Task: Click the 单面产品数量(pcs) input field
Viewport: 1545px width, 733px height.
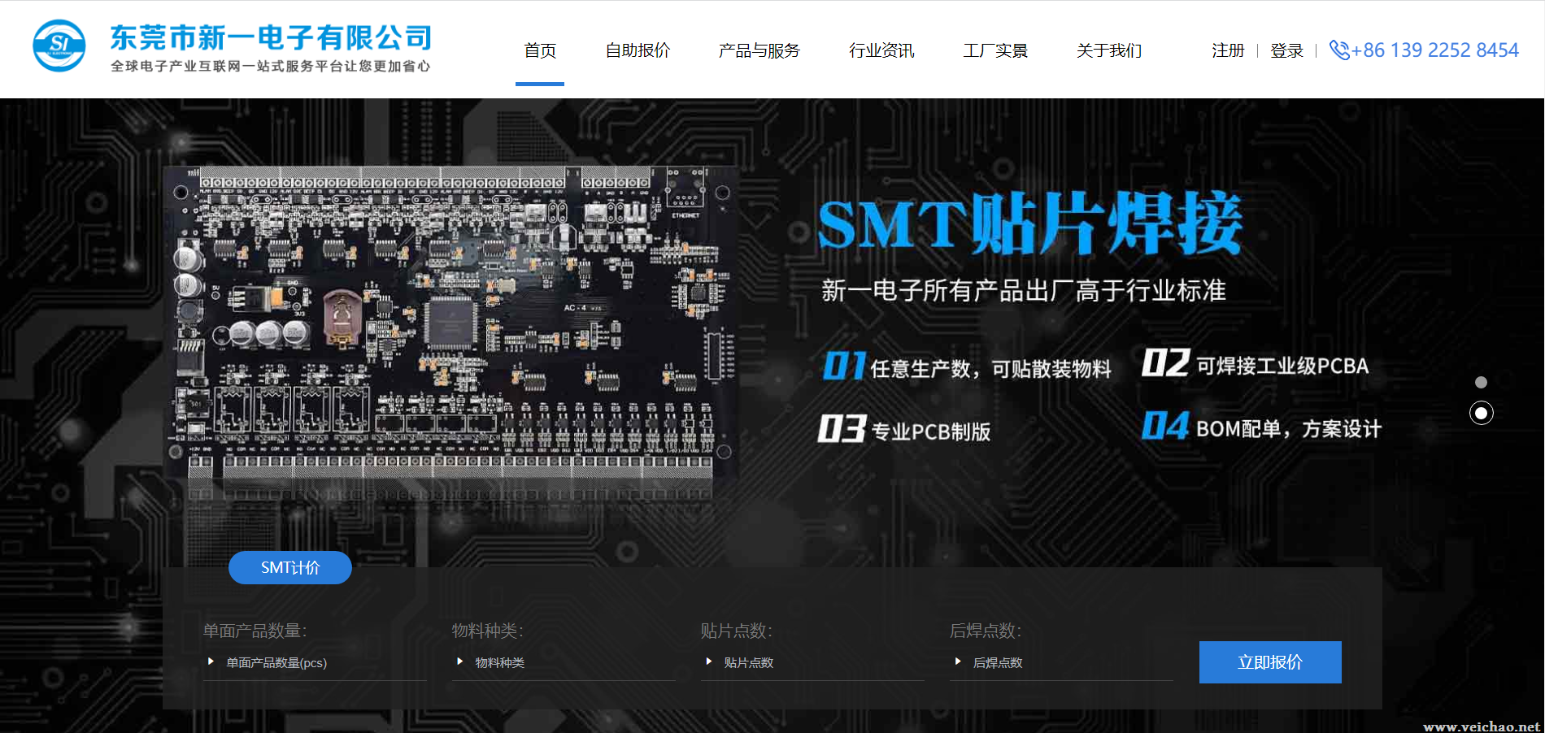Action: coord(315,663)
